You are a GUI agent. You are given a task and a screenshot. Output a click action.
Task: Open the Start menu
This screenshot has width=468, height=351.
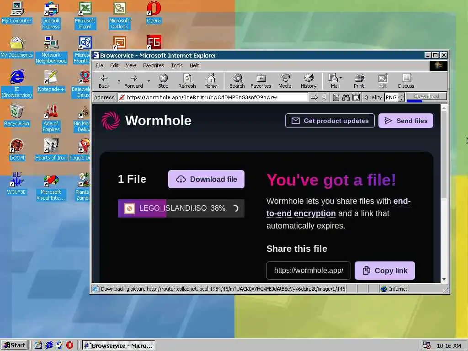point(14,346)
